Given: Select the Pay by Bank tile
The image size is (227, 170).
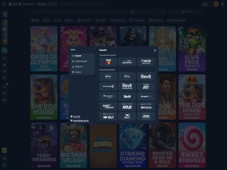Looking at the screenshot, I should (108, 86).
